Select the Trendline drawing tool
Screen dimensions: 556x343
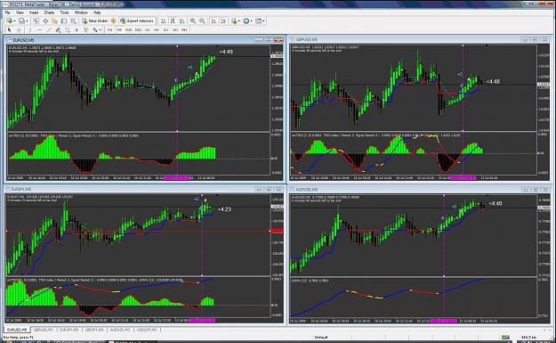point(49,29)
